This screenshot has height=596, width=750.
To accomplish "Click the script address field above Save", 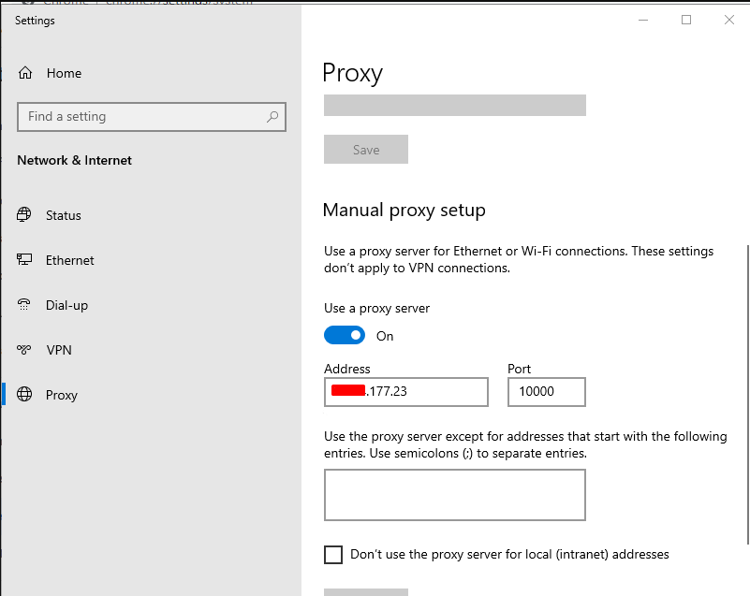I will point(455,105).
